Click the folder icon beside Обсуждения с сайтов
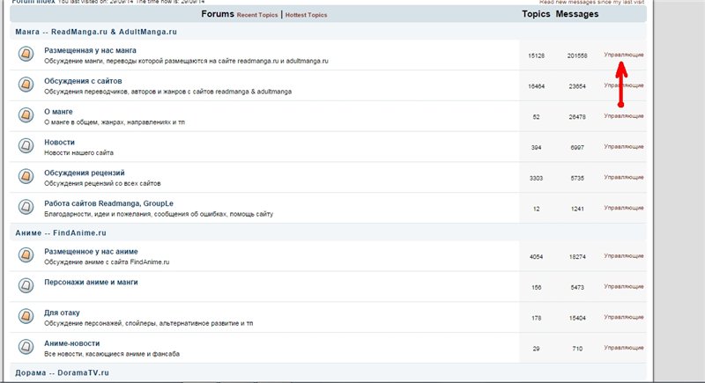The image size is (705, 383). pos(26,85)
